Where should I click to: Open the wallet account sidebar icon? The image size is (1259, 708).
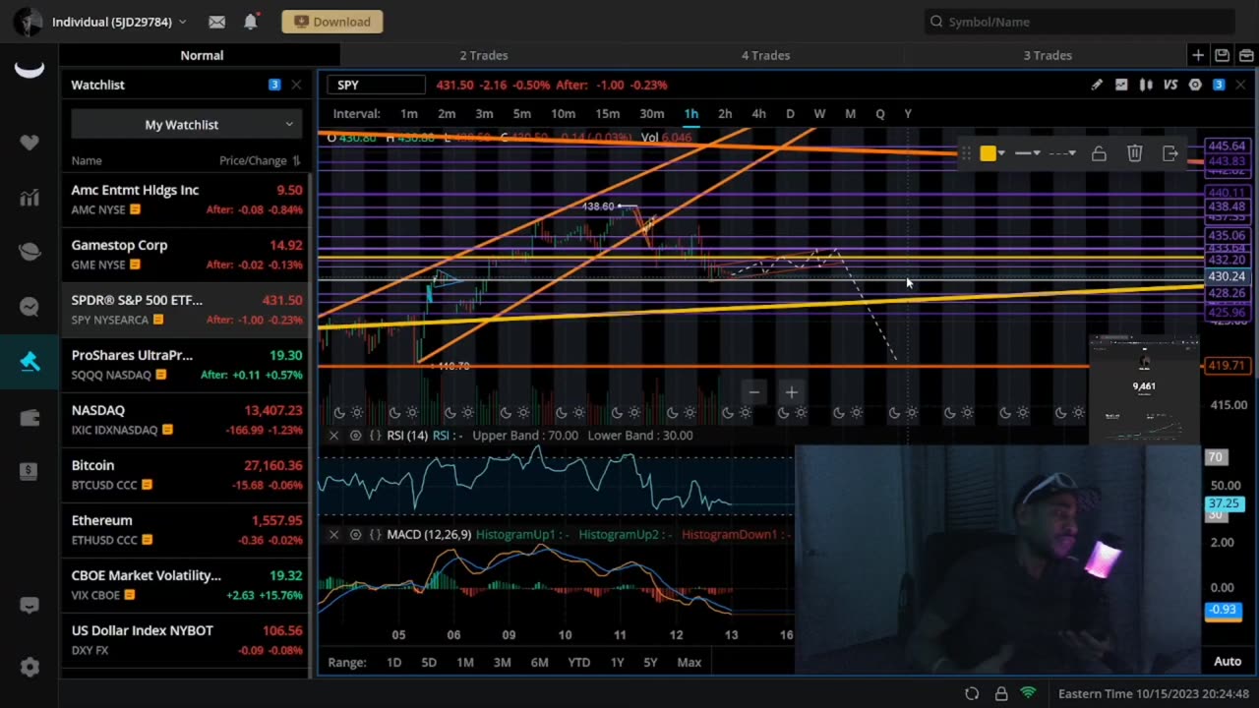coord(30,417)
